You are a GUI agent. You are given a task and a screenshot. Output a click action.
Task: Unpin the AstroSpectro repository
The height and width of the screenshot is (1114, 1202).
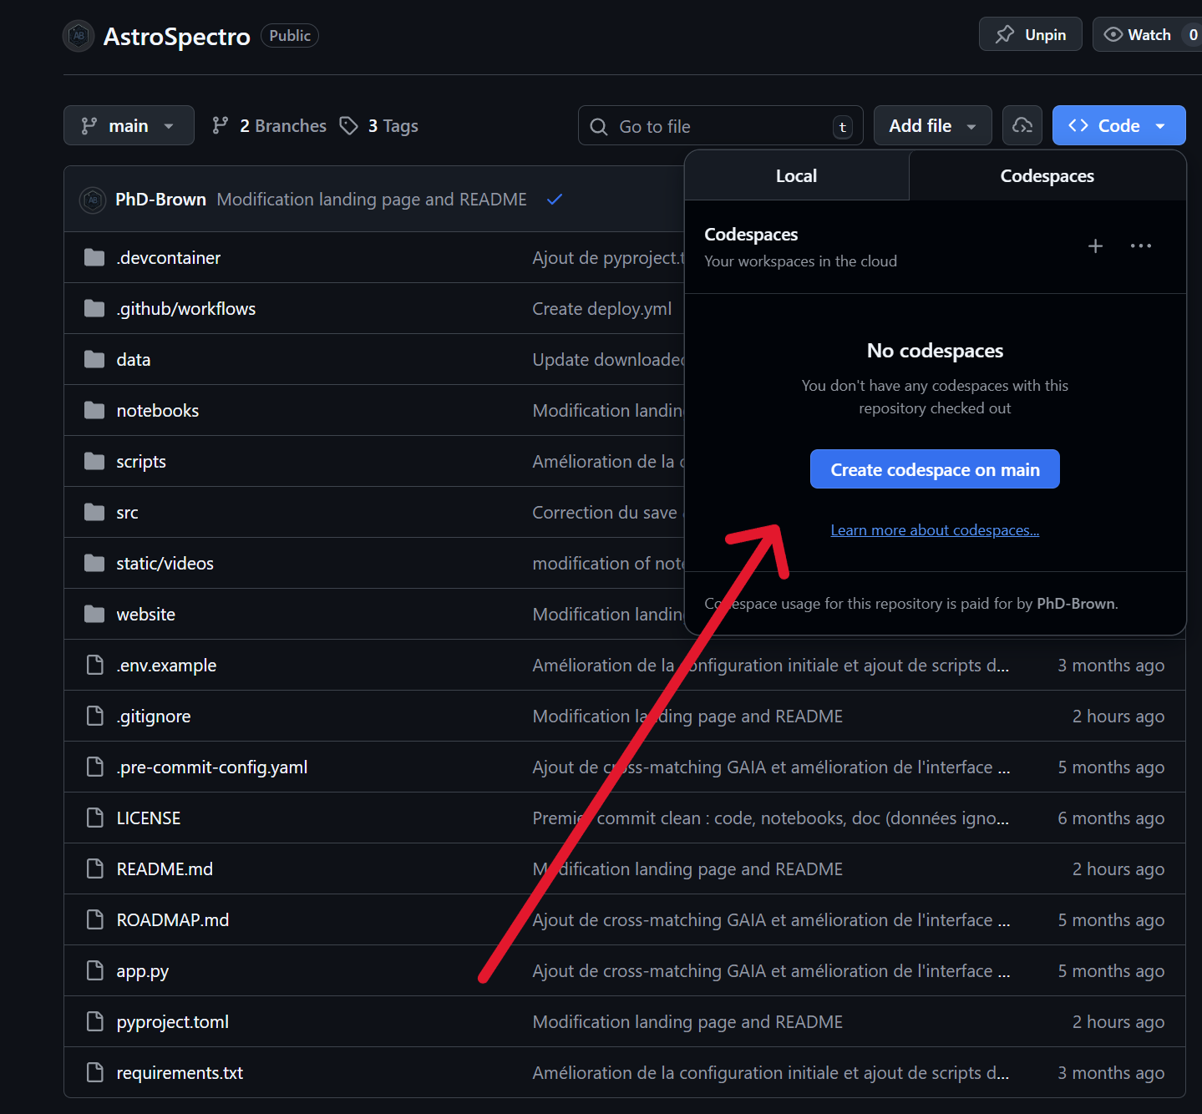pos(1030,35)
